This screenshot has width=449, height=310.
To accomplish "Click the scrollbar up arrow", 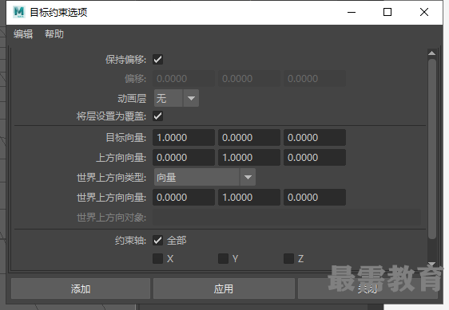I will click(x=431, y=53).
